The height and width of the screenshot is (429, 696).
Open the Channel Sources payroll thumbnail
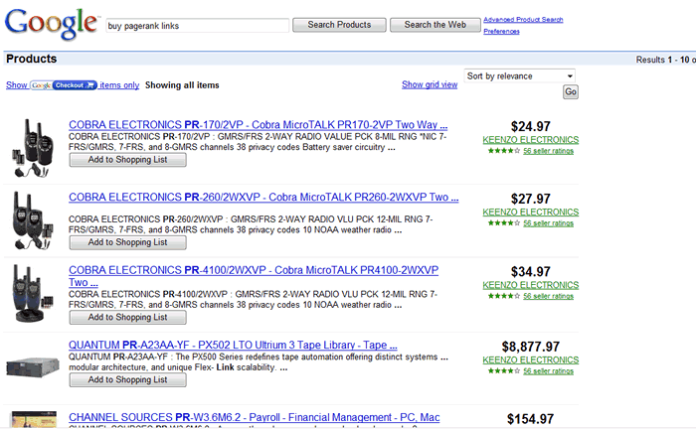(x=34, y=419)
